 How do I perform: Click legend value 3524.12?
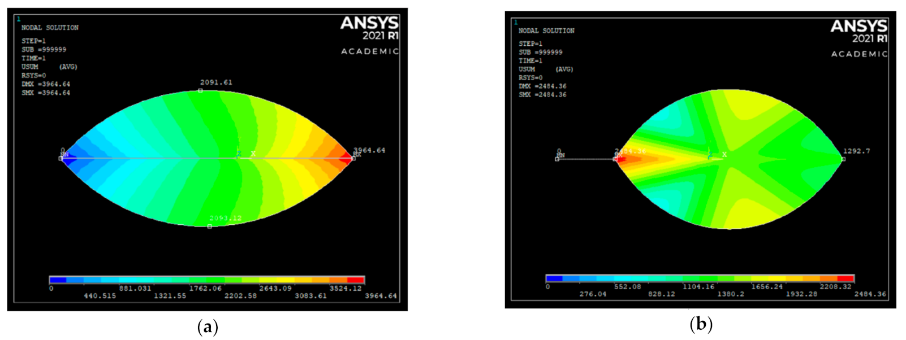pyautogui.click(x=346, y=288)
